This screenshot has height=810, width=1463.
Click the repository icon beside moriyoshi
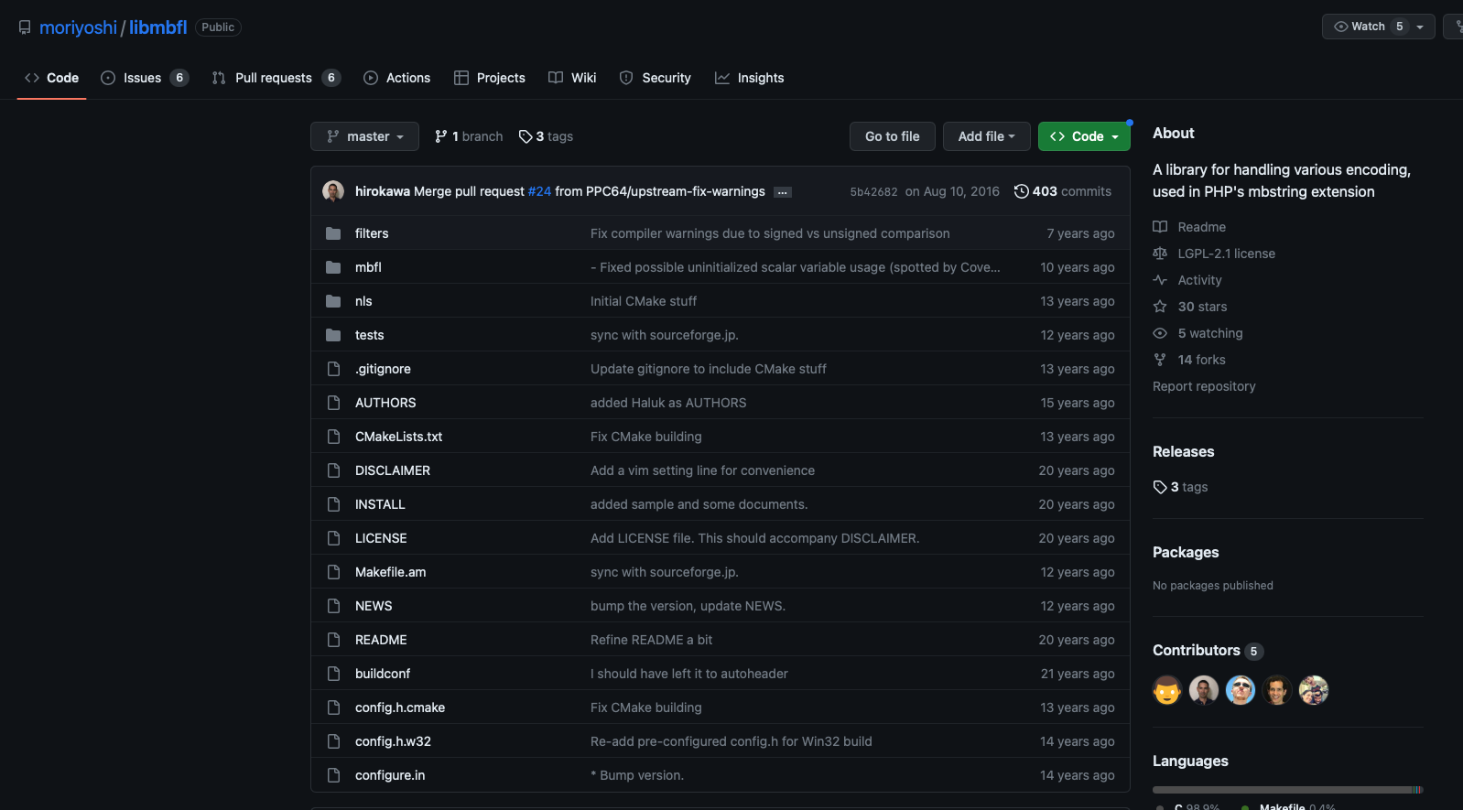[x=25, y=27]
